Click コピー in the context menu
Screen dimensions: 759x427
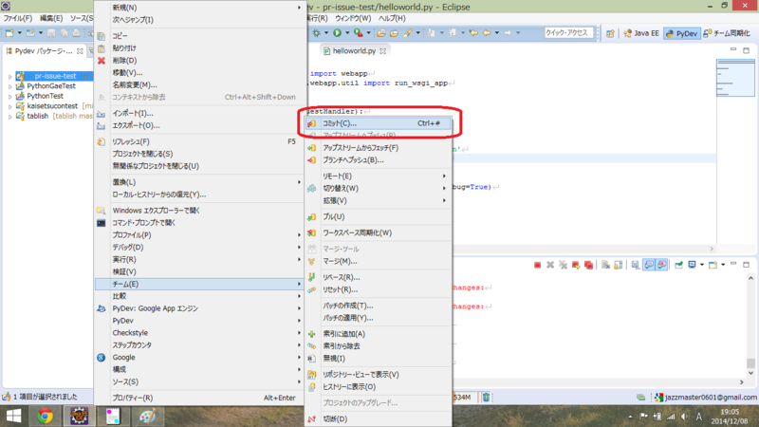click(x=199, y=36)
